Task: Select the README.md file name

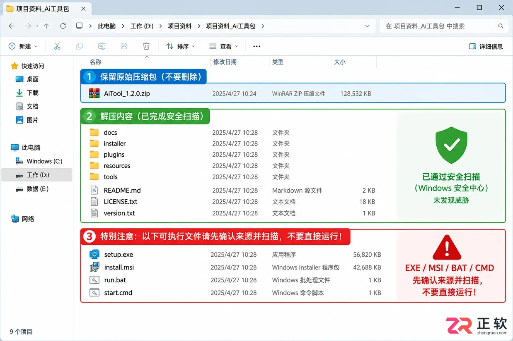Action: 122,191
